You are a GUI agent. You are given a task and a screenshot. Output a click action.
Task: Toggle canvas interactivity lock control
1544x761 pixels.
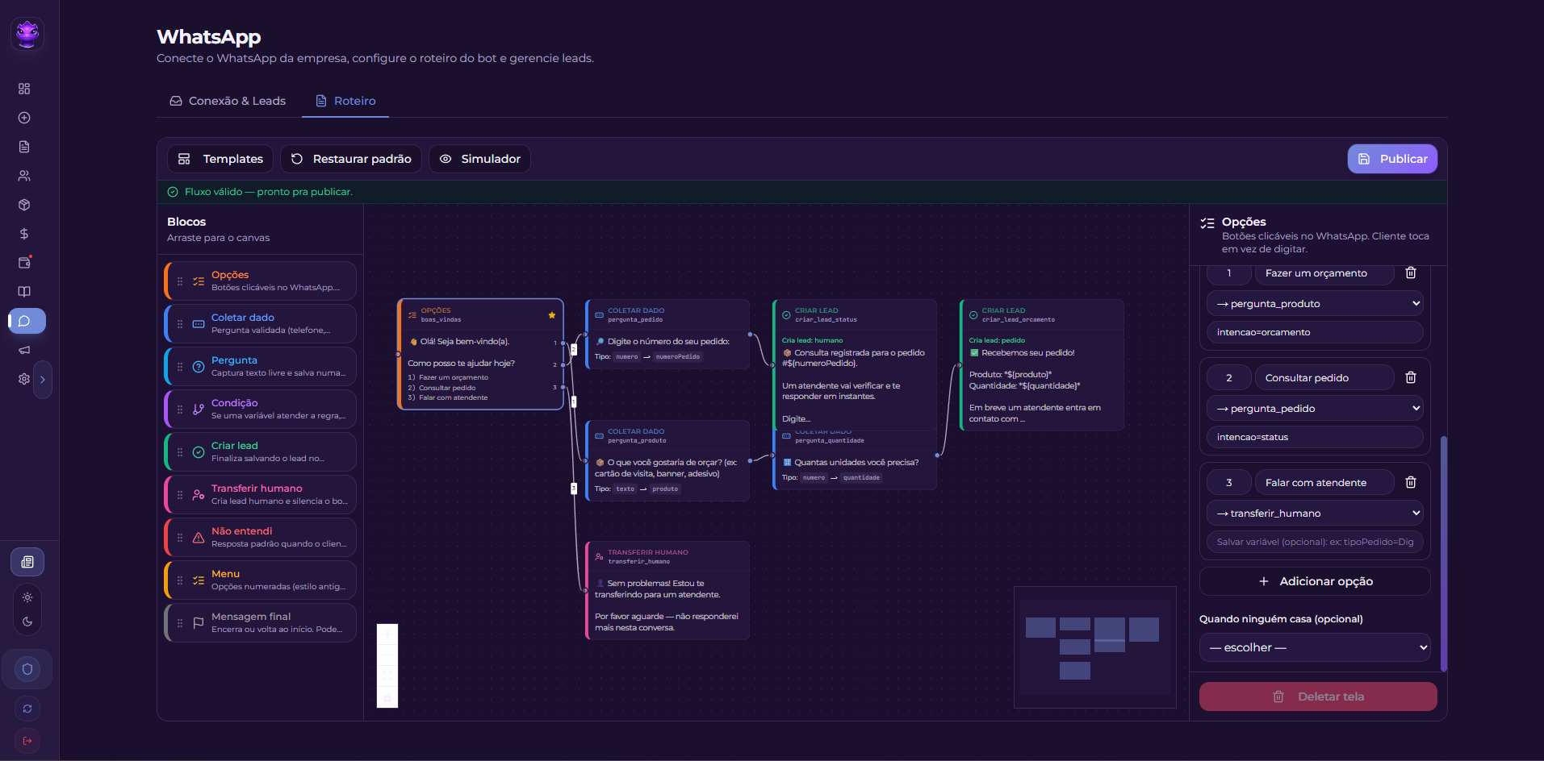[x=387, y=698]
